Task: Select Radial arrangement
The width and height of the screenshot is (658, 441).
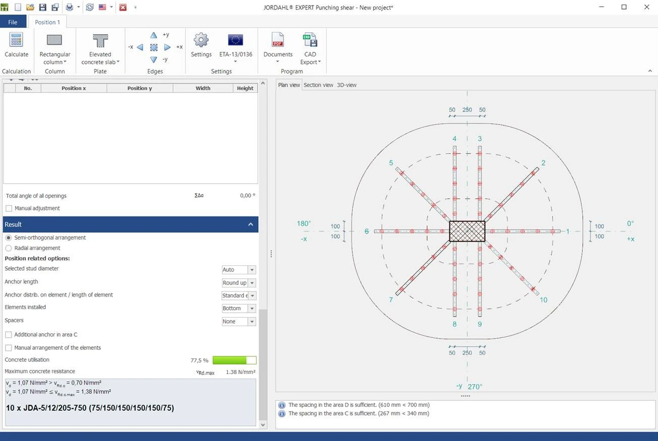Action: tap(8, 248)
